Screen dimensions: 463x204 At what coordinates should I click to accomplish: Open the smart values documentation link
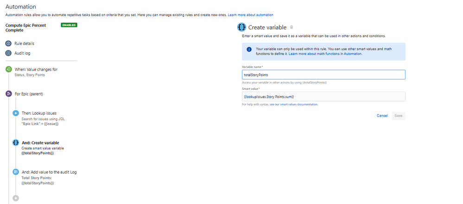click(x=294, y=105)
